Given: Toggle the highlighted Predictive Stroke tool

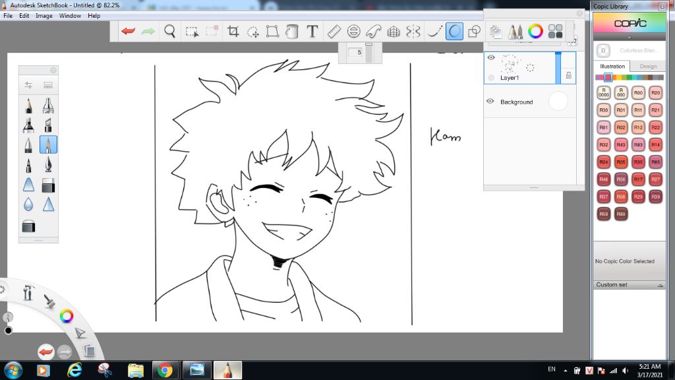Looking at the screenshot, I should [x=454, y=31].
